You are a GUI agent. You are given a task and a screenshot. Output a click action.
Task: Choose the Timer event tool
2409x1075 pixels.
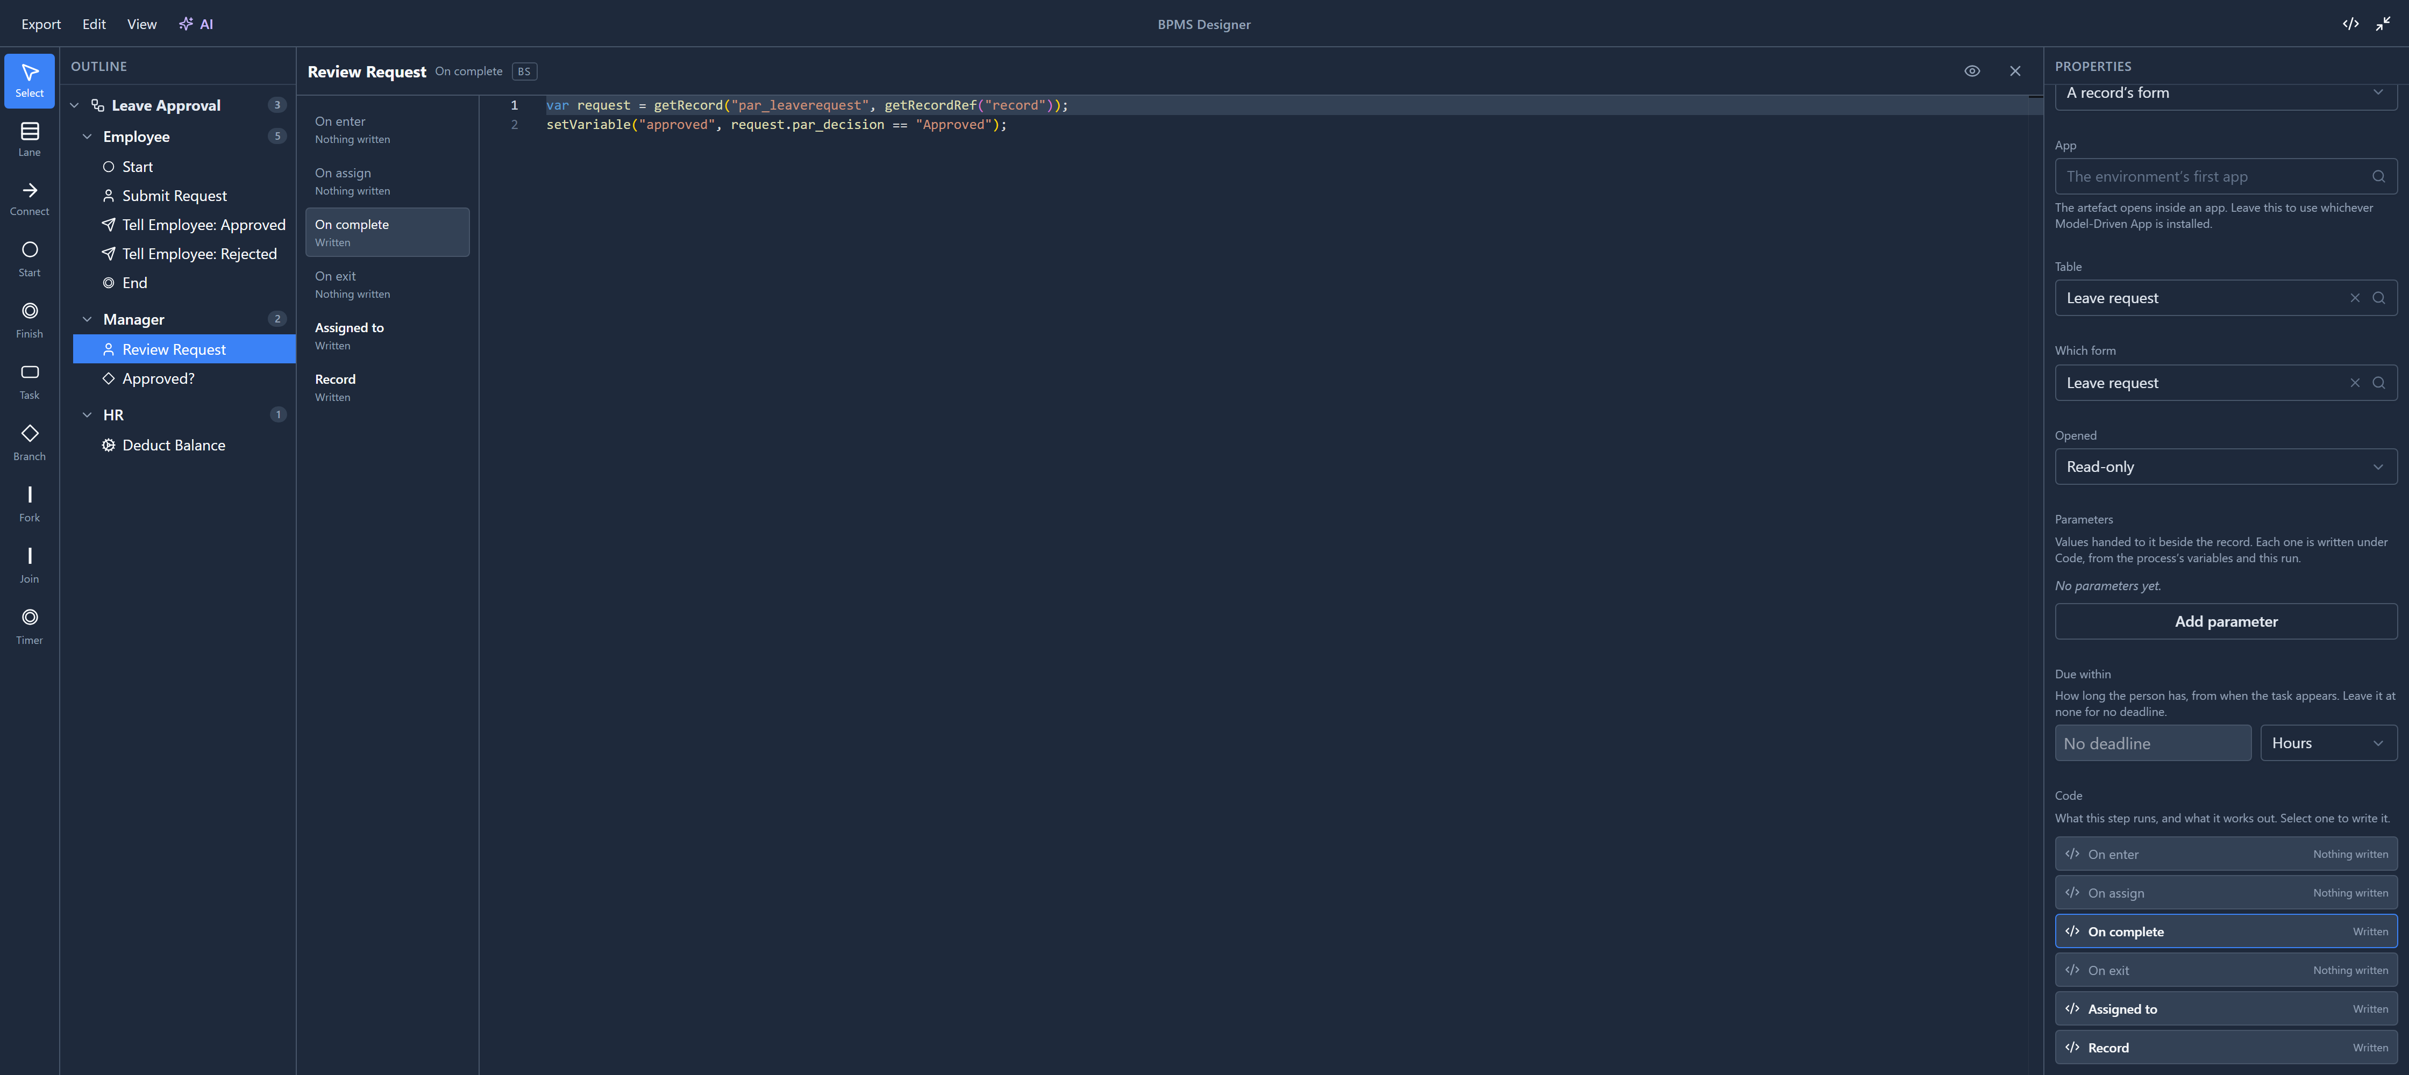pyautogui.click(x=29, y=626)
